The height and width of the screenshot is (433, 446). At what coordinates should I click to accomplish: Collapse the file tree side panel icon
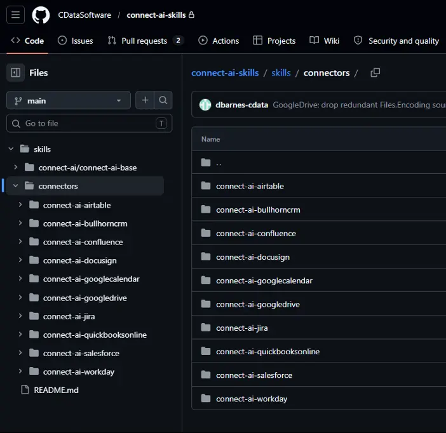[15, 73]
